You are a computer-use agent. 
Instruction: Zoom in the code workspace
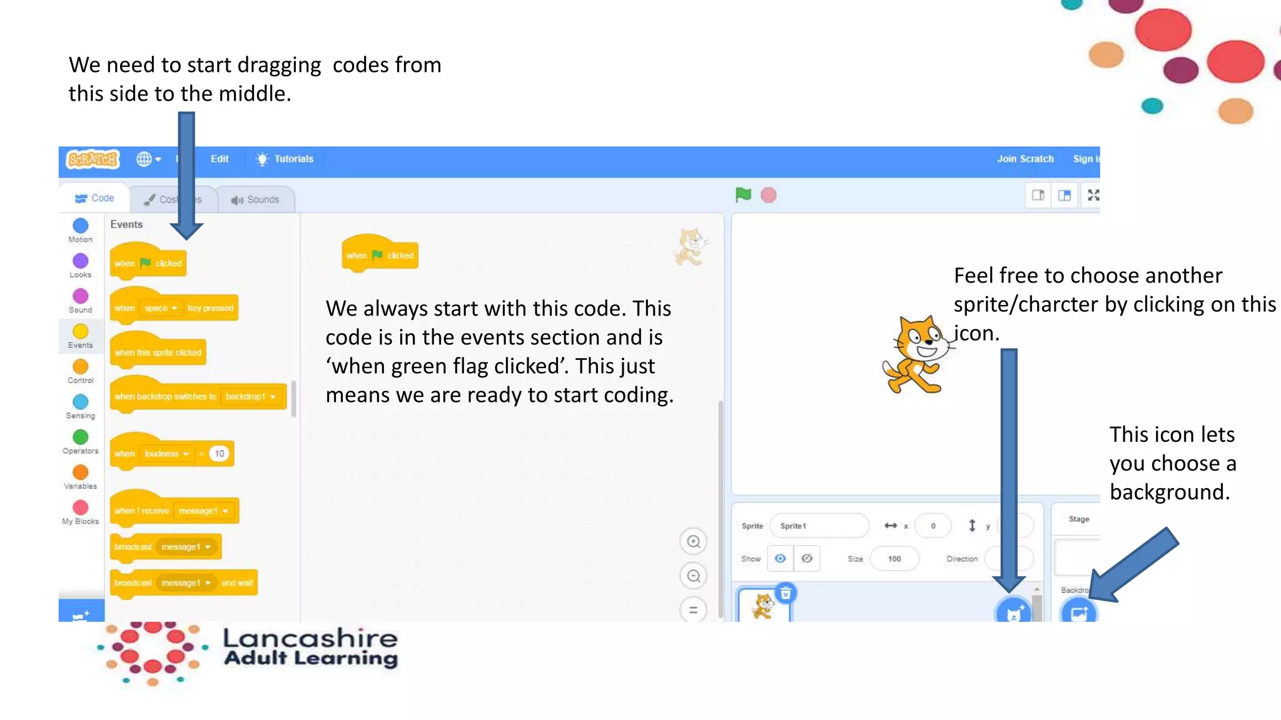tap(693, 541)
